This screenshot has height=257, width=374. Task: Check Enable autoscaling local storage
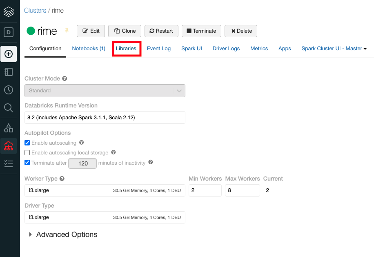click(27, 152)
